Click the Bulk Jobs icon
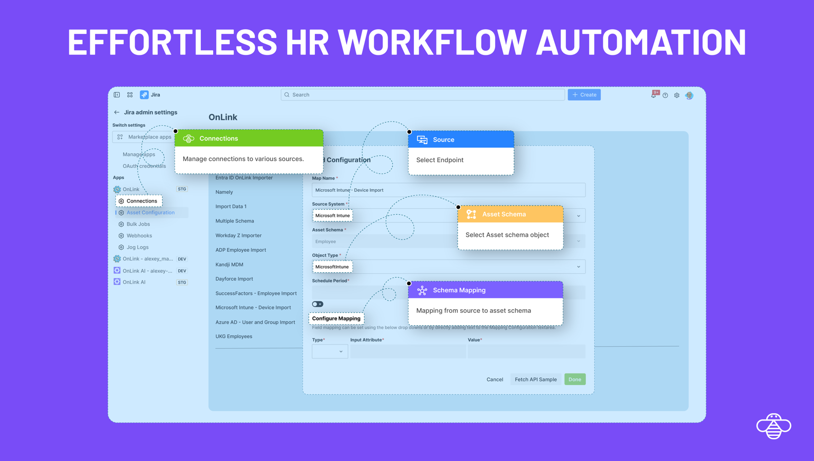The image size is (814, 461). point(121,224)
